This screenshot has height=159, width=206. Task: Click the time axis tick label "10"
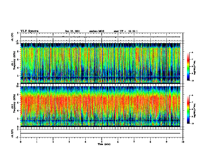[183, 142]
